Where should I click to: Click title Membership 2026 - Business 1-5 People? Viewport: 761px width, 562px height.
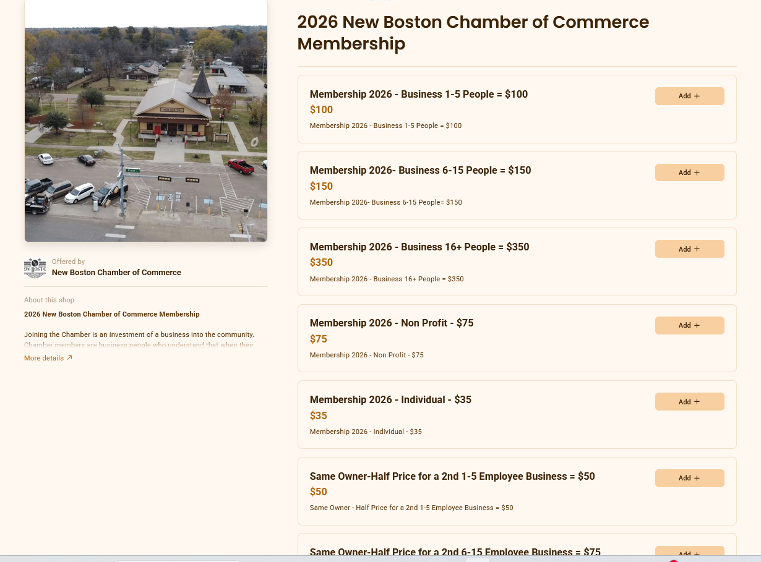419,94
